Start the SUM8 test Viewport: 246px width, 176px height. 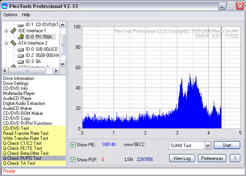(227, 145)
